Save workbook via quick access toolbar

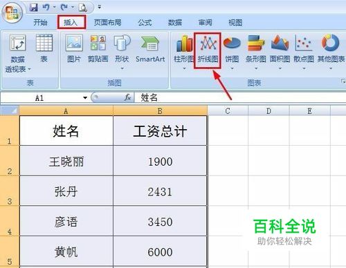click(34, 8)
